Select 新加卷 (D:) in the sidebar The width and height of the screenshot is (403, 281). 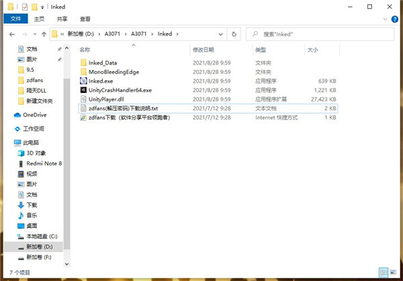(x=34, y=247)
